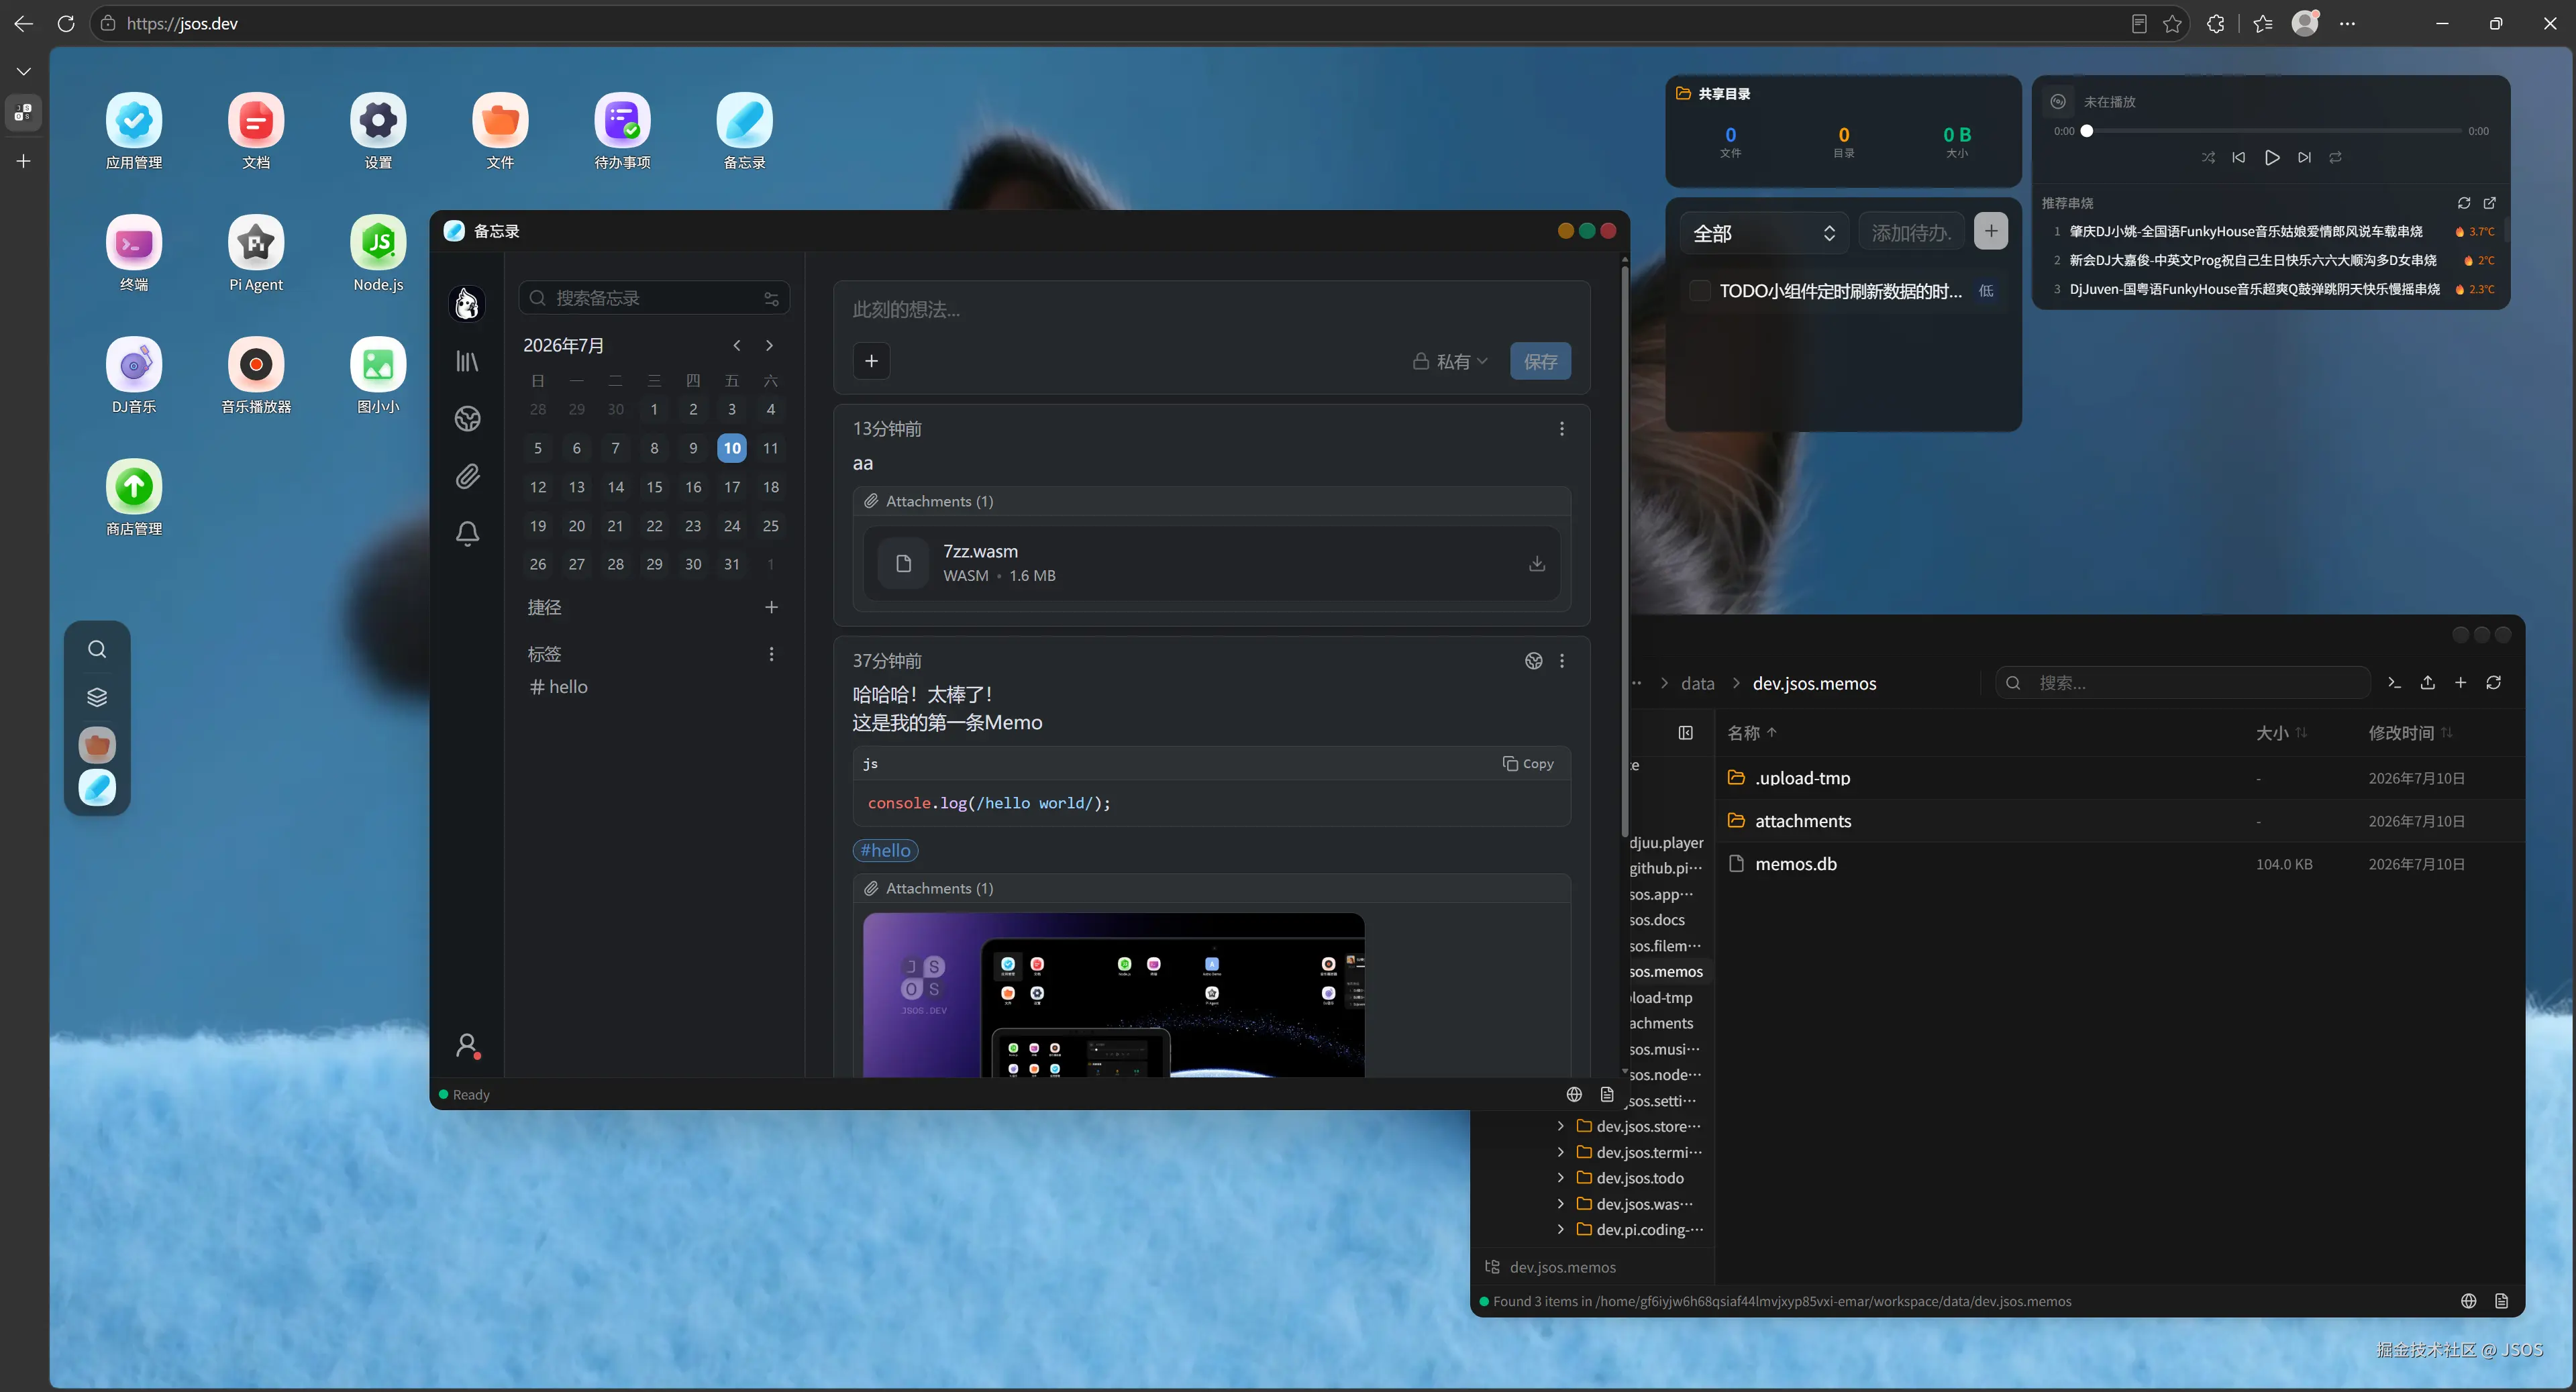Copy the js code block
Viewport: 2576px width, 1392px height.
coord(1528,764)
